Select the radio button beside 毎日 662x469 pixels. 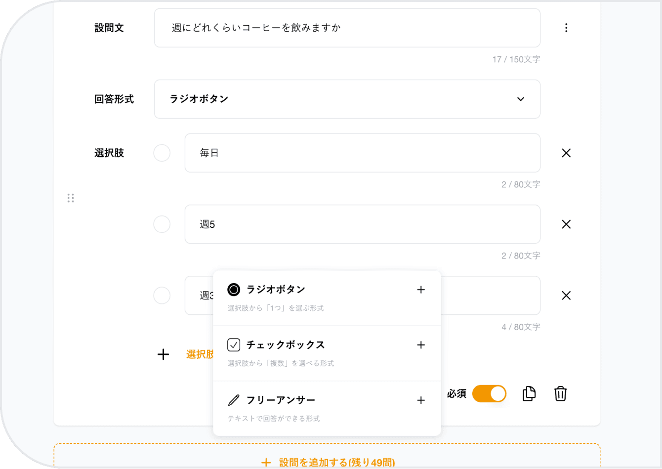click(x=162, y=153)
